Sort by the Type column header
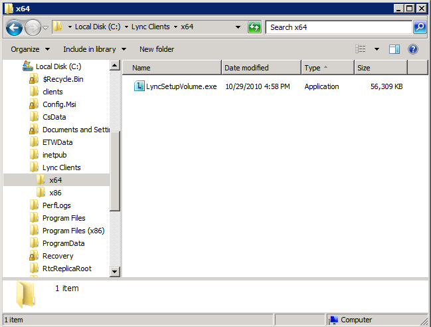Viewport: 431px width, 327px height. pos(328,68)
